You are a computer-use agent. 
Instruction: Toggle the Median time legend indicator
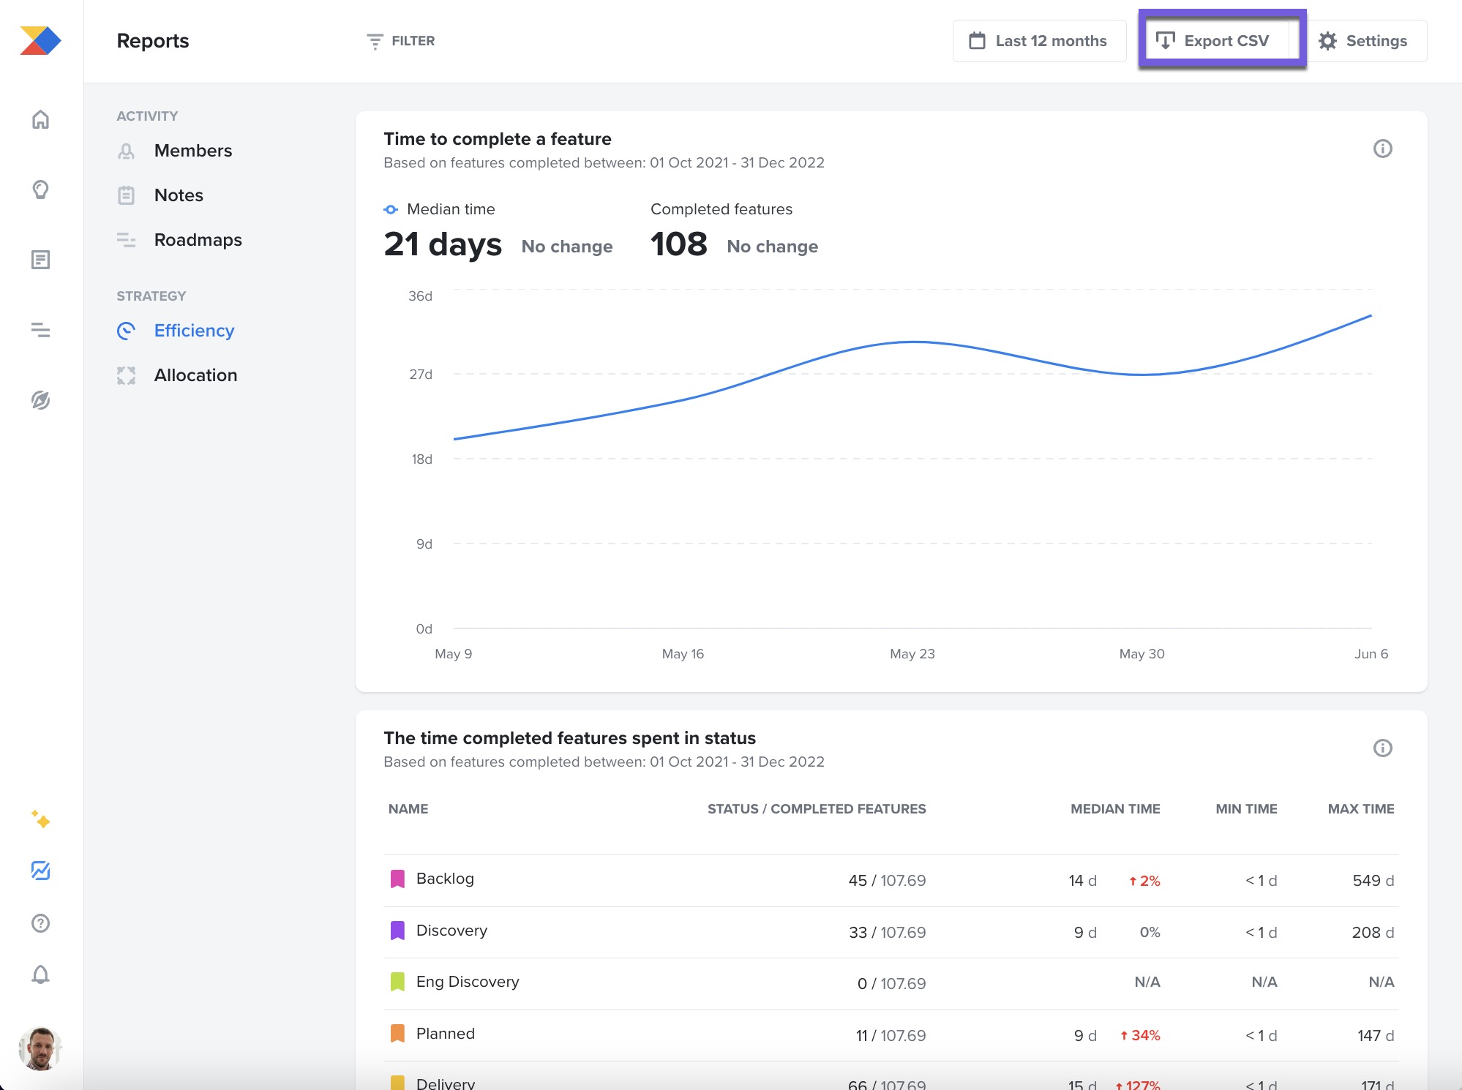[x=391, y=209]
